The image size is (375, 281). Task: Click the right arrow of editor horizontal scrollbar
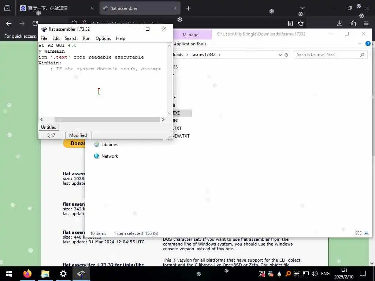(x=163, y=119)
